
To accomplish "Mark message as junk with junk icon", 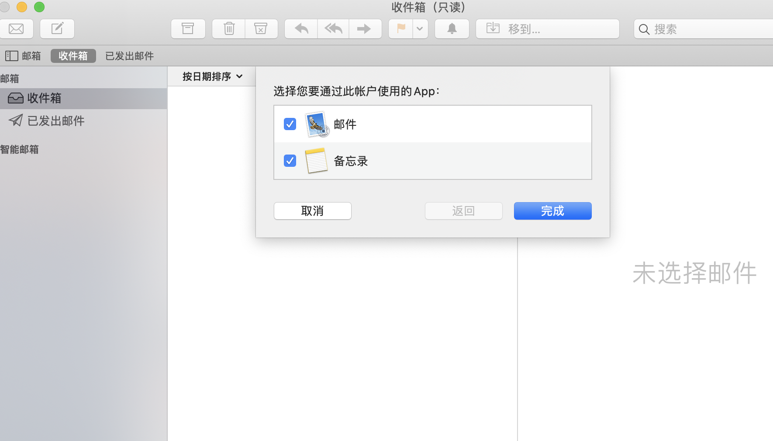I will tap(261, 29).
